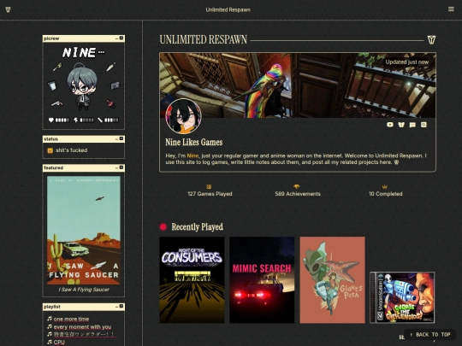This screenshot has width=462, height=346.
Task: Open the I Saw A Flying Saucer poster
Action: (84, 231)
